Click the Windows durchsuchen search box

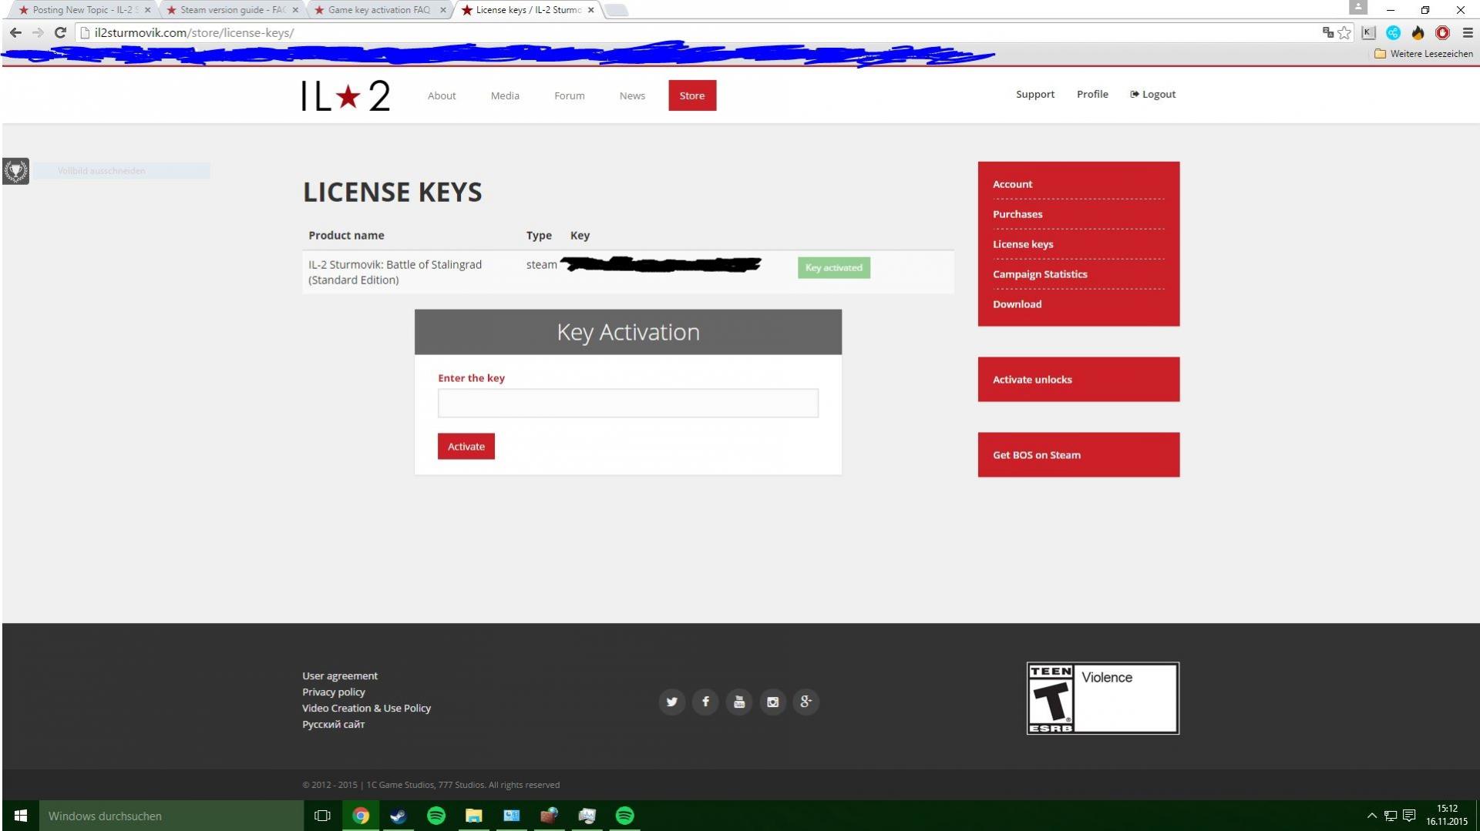coord(171,816)
